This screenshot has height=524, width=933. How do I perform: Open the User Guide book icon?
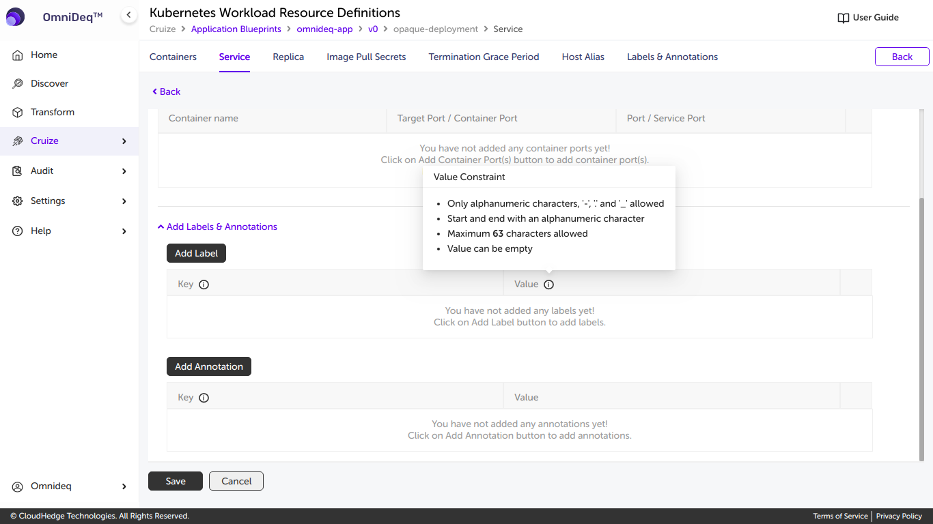click(844, 18)
